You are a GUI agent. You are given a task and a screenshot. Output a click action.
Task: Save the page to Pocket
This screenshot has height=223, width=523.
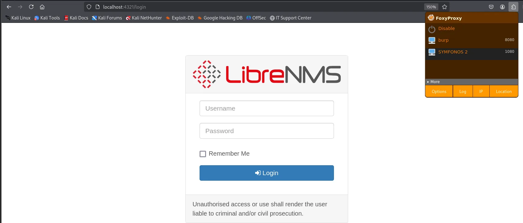tap(491, 7)
